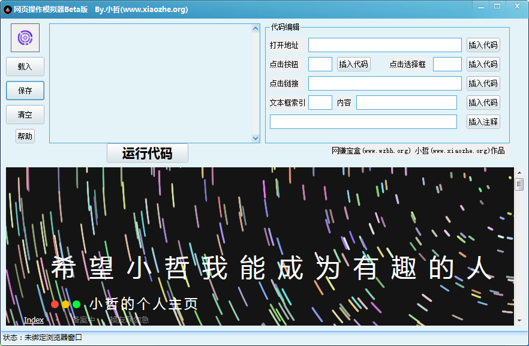Click browser pane scroll up arrow

519,173
